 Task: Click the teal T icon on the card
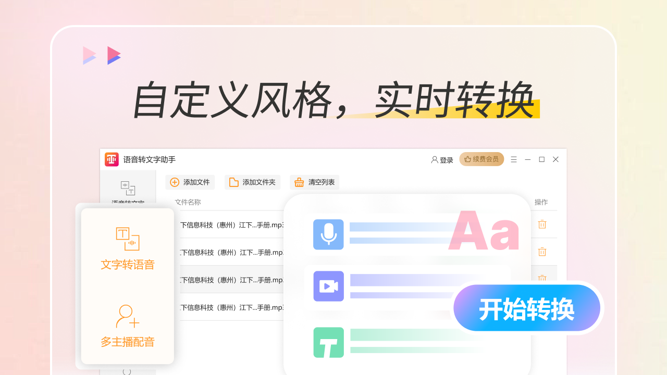coord(328,342)
